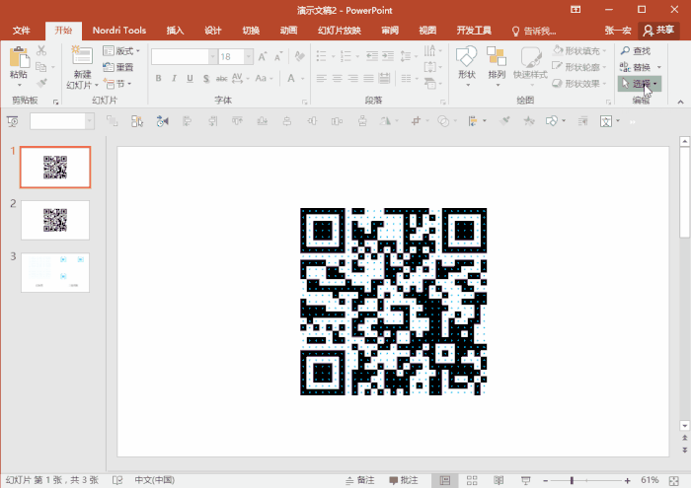The image size is (691, 488).
Task: Click the Decrease Font Size icon
Action: [x=278, y=57]
